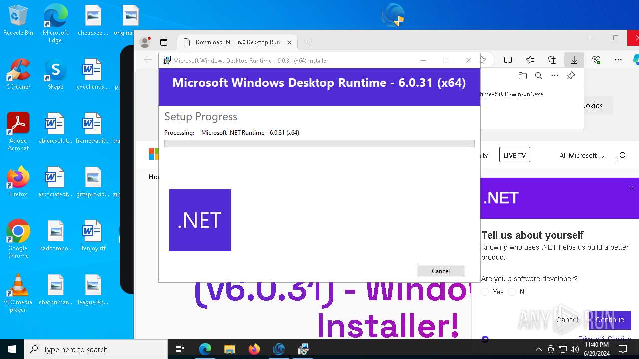Select leaguerep image file on desktop
The image size is (639, 359).
pos(93,290)
